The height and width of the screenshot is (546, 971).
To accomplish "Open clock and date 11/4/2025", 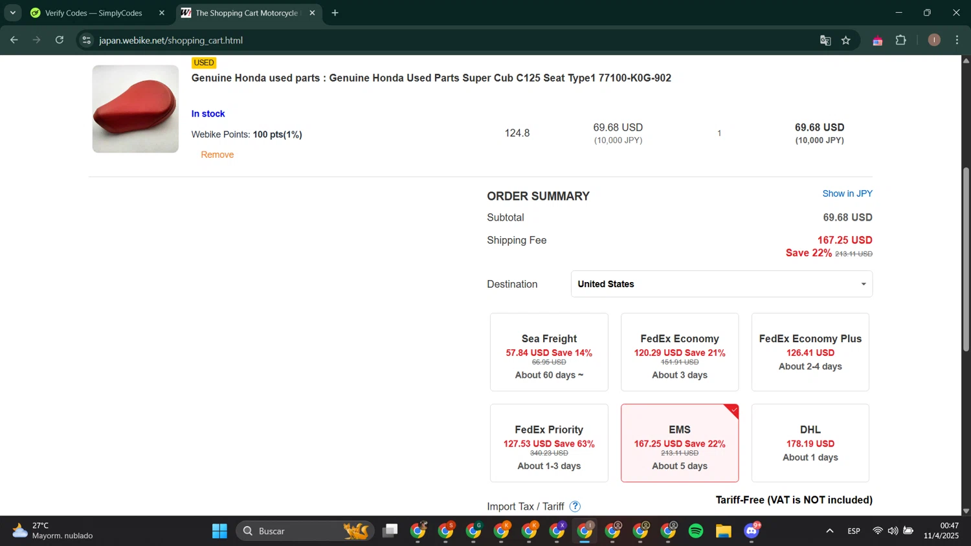I will 941,530.
